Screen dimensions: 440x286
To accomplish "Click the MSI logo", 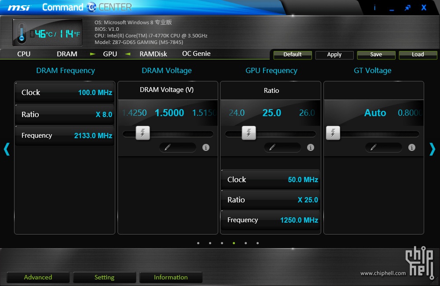I will pyautogui.click(x=18, y=7).
